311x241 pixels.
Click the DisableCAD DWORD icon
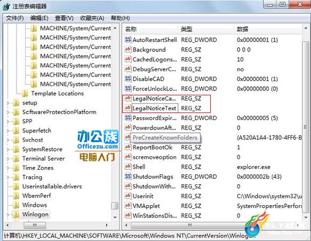tap(128, 79)
